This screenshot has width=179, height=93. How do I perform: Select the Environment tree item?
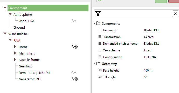click(48, 8)
